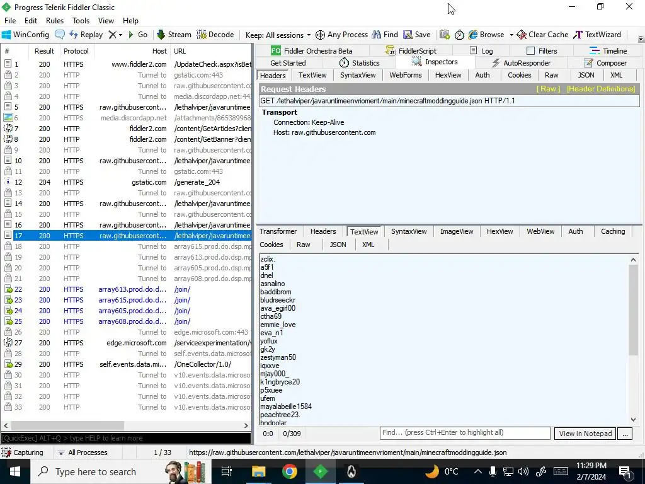Image resolution: width=645 pixels, height=484 pixels.
Task: Click View in Notepad button
Action: tap(585, 434)
